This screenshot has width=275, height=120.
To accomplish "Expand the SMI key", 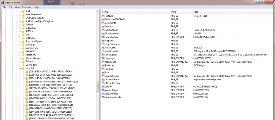I will 20,35.
